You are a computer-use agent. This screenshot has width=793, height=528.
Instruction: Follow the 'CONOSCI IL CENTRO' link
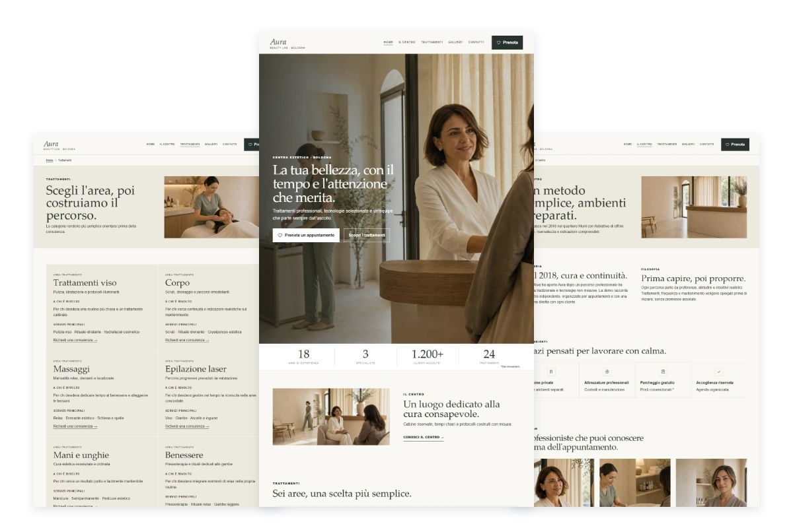pyautogui.click(x=424, y=437)
